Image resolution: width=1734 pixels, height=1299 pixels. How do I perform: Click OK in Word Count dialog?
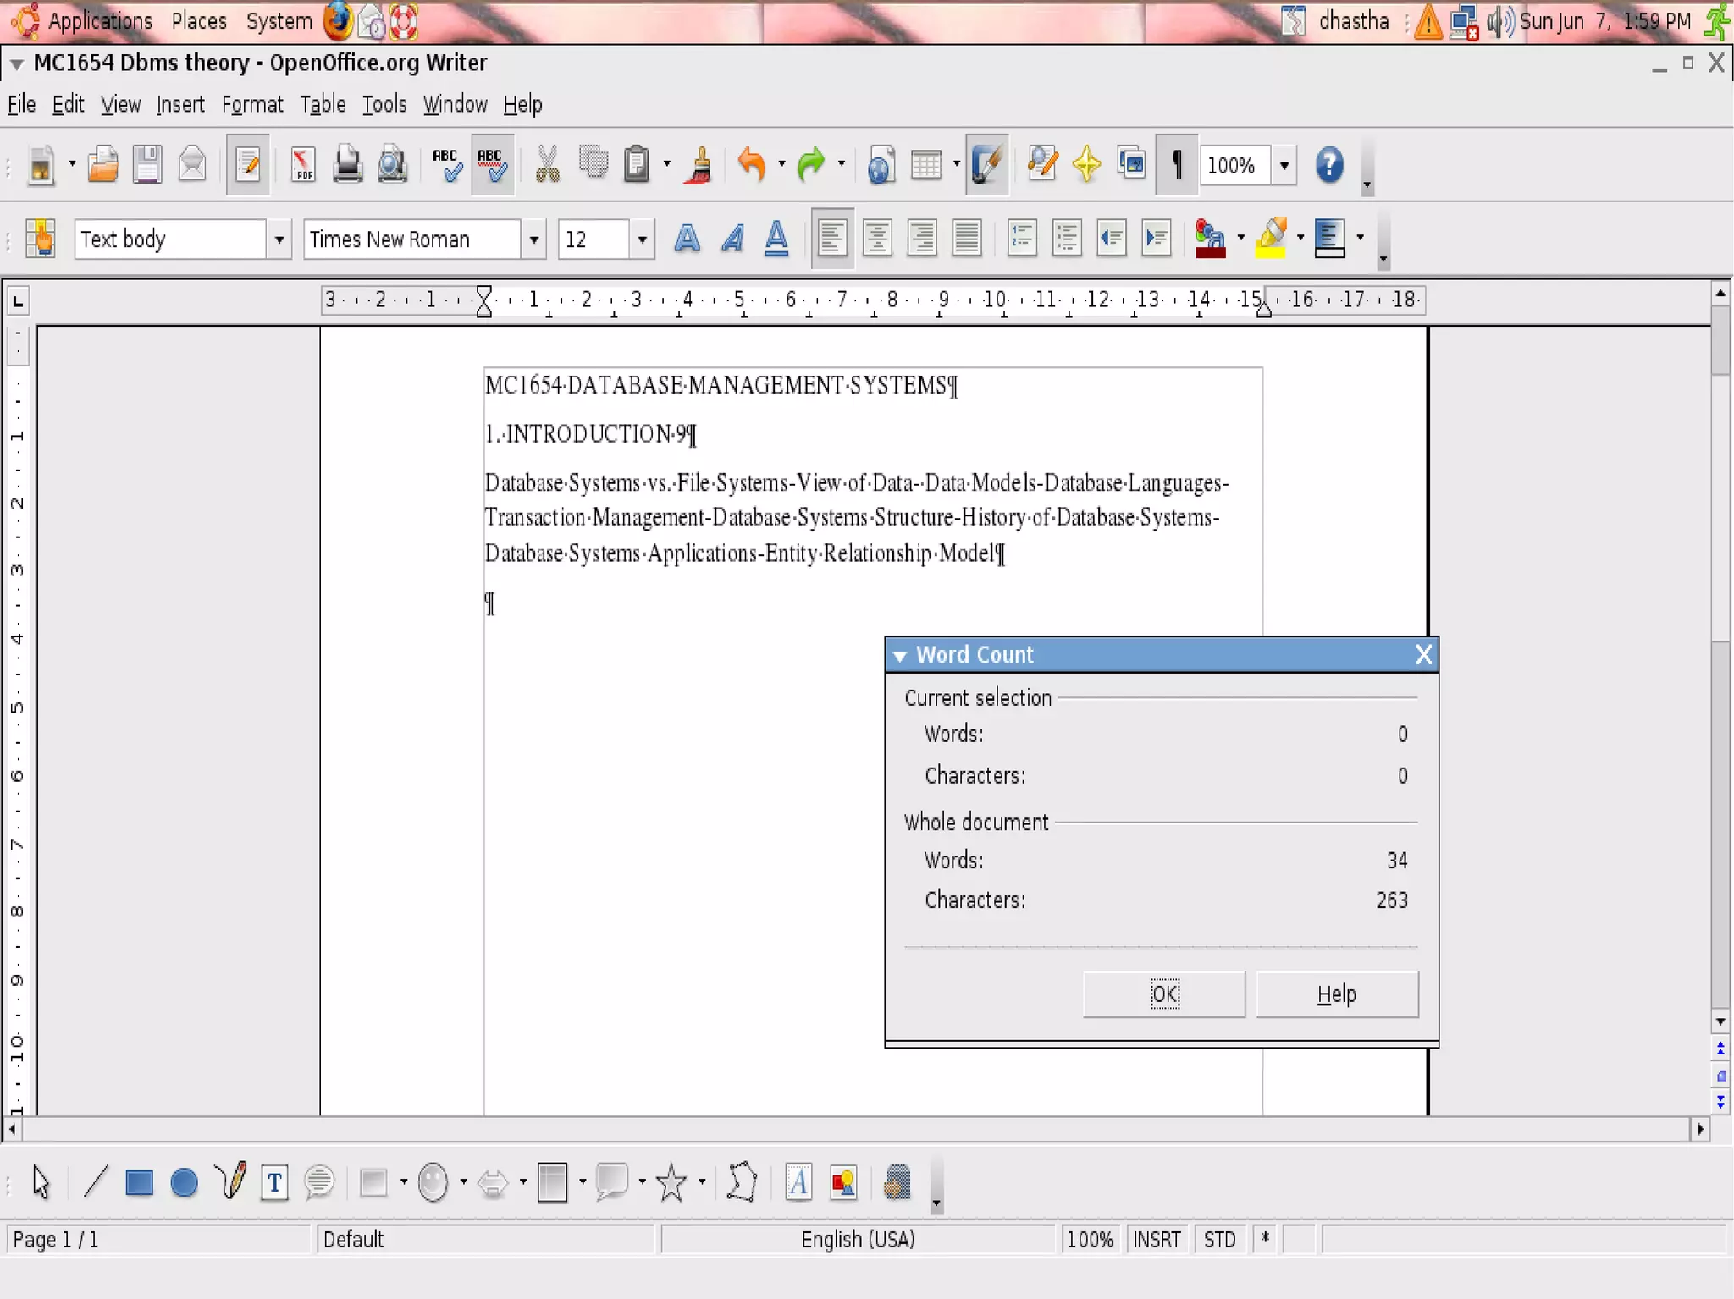click(1164, 994)
